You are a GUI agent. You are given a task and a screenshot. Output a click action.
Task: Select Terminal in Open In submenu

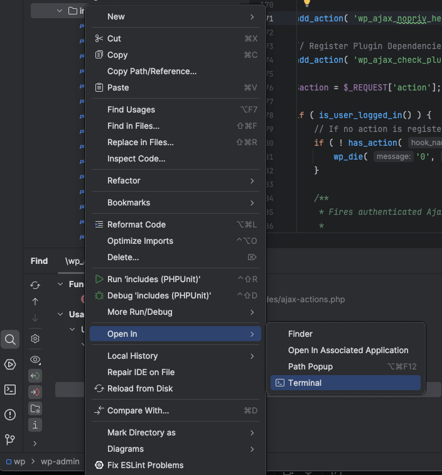point(305,383)
